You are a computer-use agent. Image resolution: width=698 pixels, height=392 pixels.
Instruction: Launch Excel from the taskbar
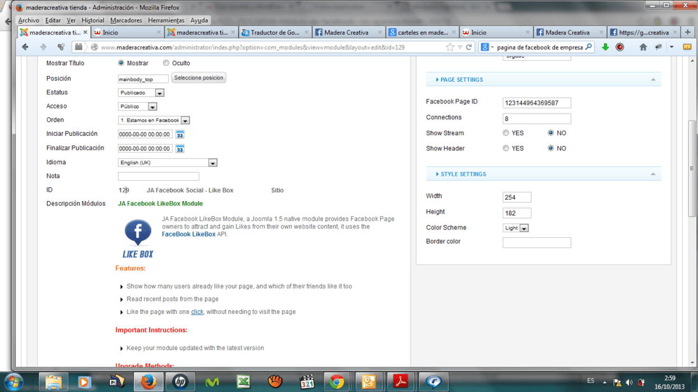tap(244, 382)
